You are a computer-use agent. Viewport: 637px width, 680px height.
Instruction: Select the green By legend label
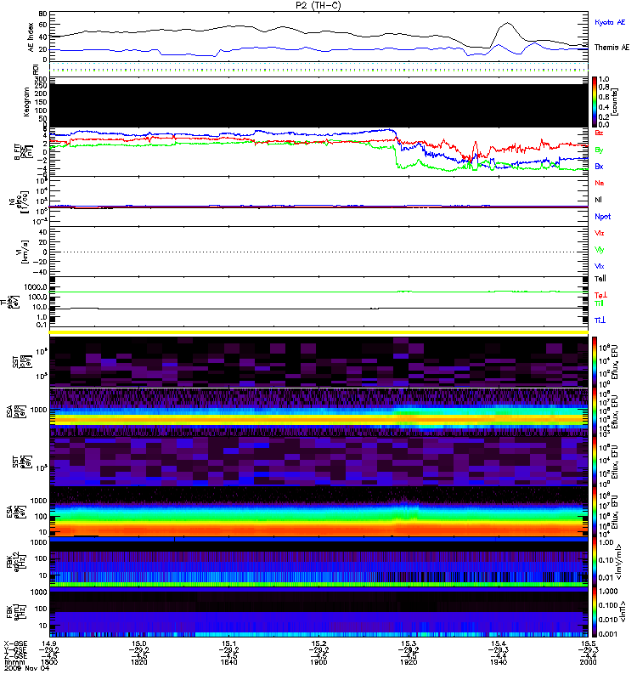point(599,150)
